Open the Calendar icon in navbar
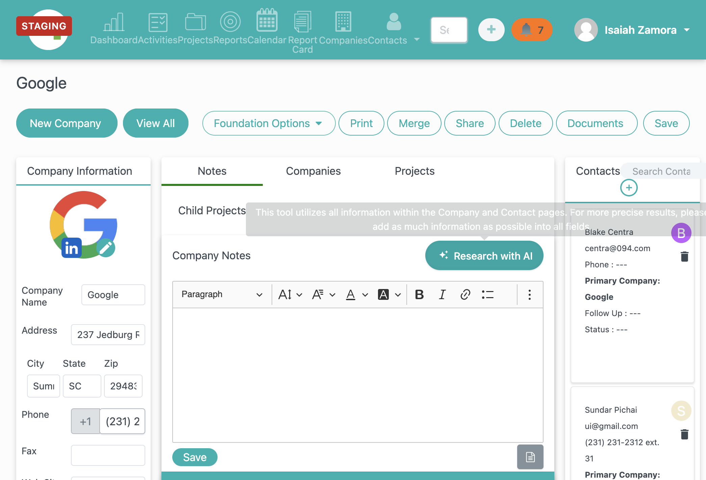The height and width of the screenshot is (480, 706). pyautogui.click(x=267, y=20)
